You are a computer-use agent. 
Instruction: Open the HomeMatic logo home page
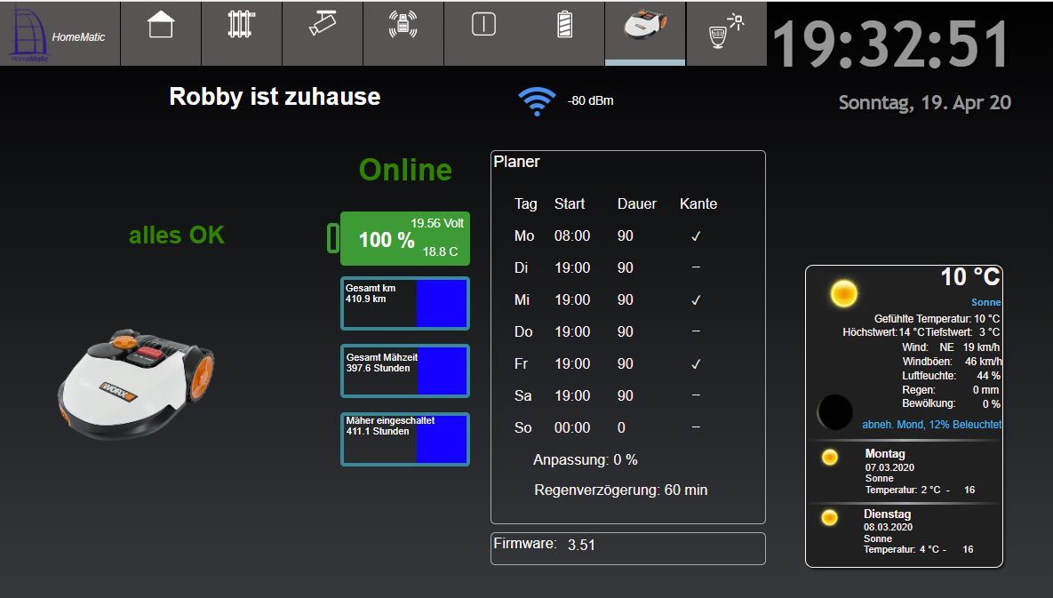coord(60,34)
